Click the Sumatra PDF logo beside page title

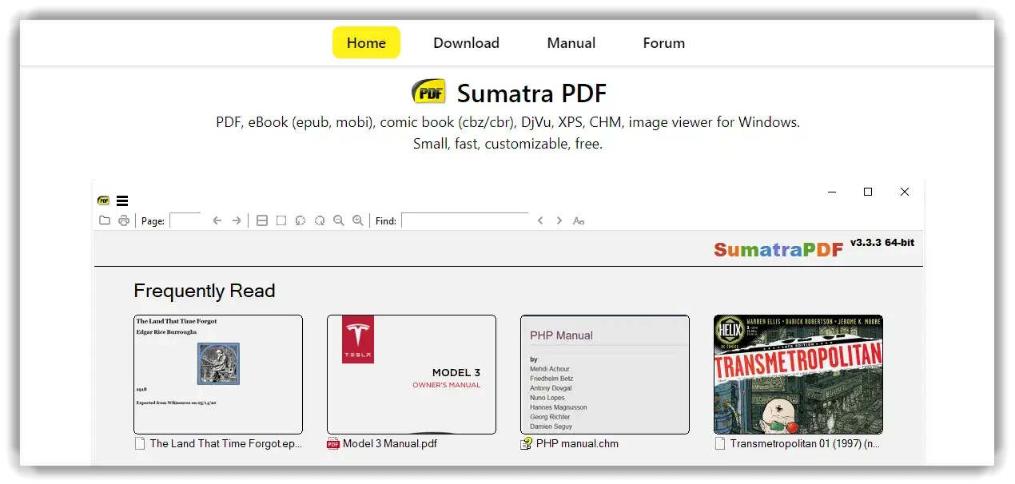click(x=428, y=92)
